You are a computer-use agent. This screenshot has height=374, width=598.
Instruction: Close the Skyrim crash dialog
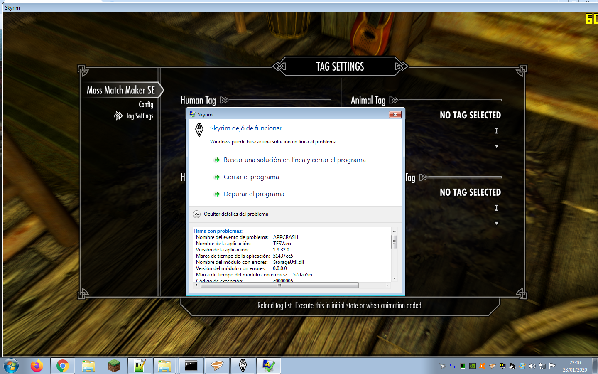395,114
